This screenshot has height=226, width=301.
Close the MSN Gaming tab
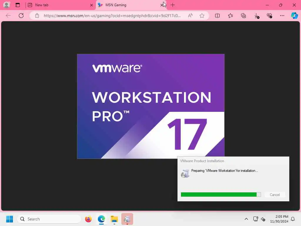pyautogui.click(x=162, y=5)
